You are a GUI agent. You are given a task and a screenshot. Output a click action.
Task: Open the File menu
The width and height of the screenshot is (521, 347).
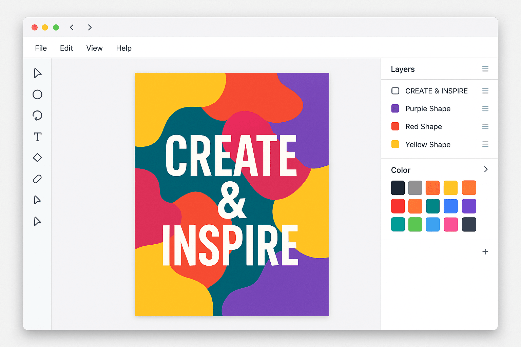(41, 48)
